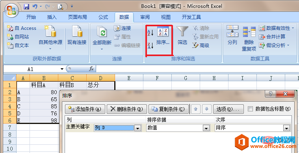Screen dimensions: 299x153
Task: Open the 排序 dialog from the ribbon
Action: (163, 35)
